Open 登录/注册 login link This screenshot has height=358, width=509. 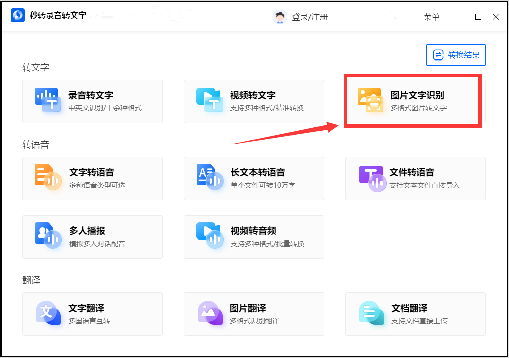click(310, 17)
